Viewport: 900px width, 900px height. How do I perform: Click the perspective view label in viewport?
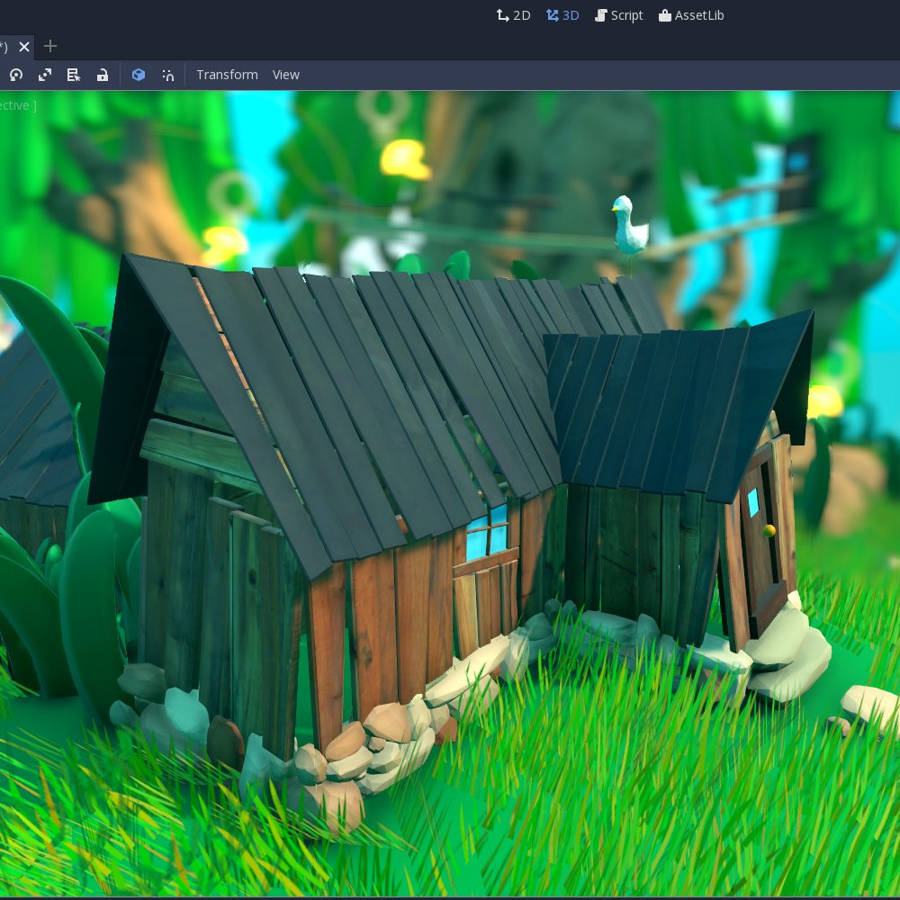click(18, 105)
